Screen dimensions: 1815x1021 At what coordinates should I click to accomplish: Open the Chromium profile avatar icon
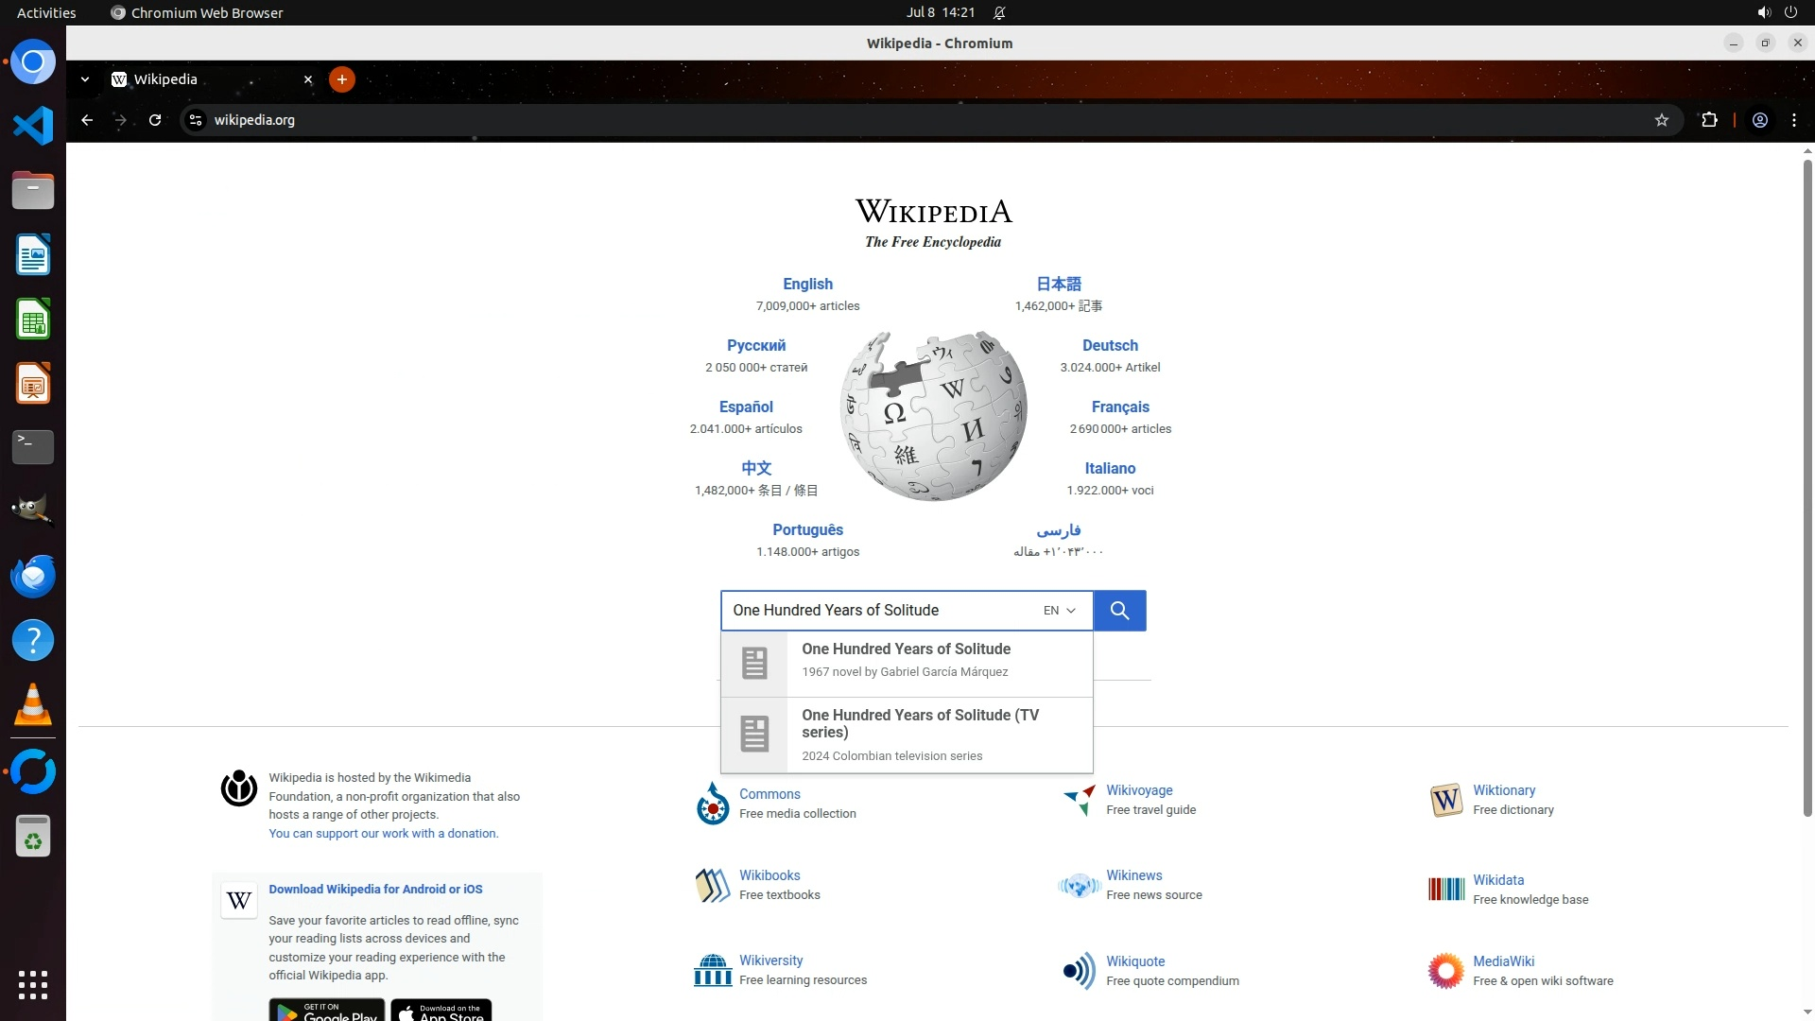coord(1760,120)
